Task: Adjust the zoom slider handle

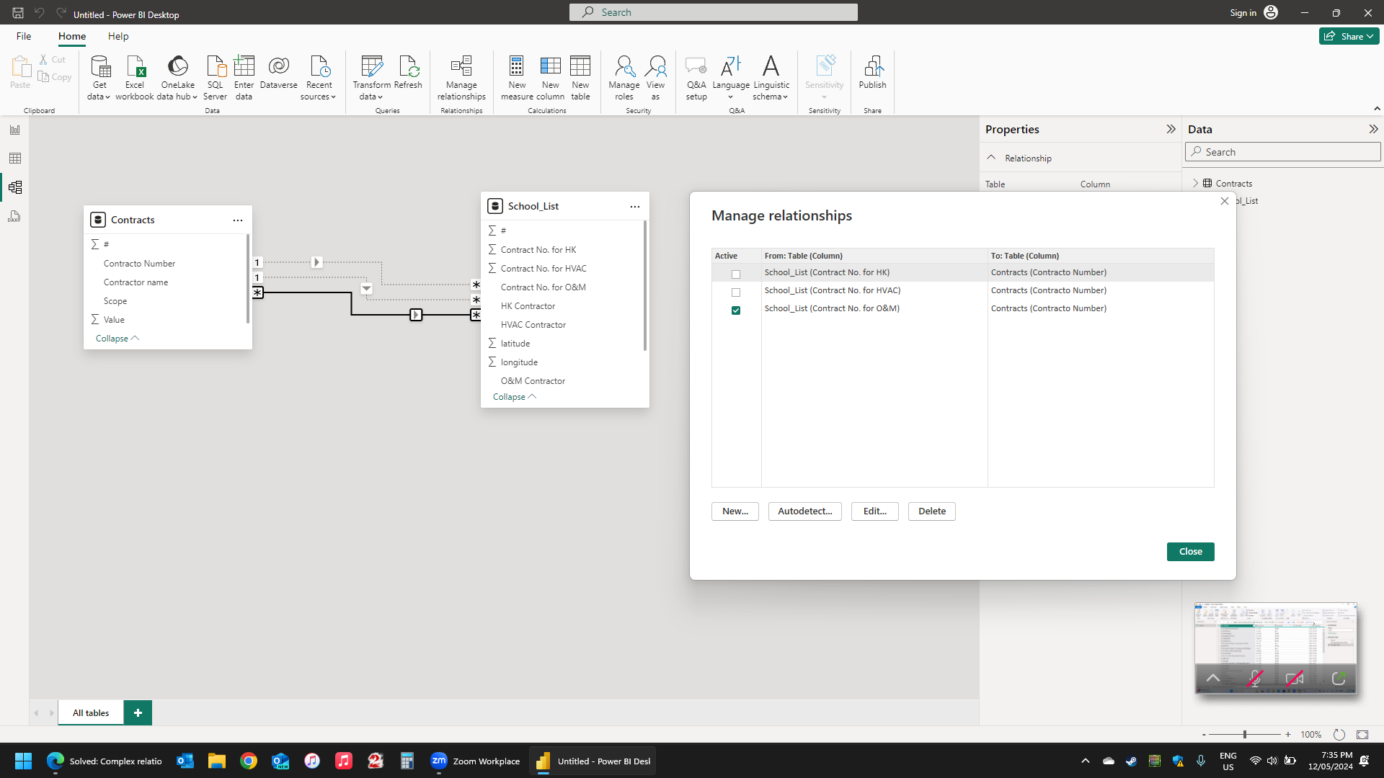Action: [x=1244, y=735]
